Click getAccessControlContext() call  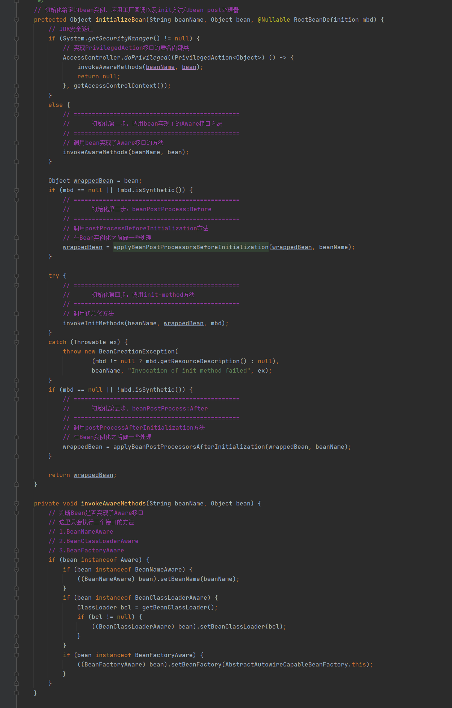120,86
